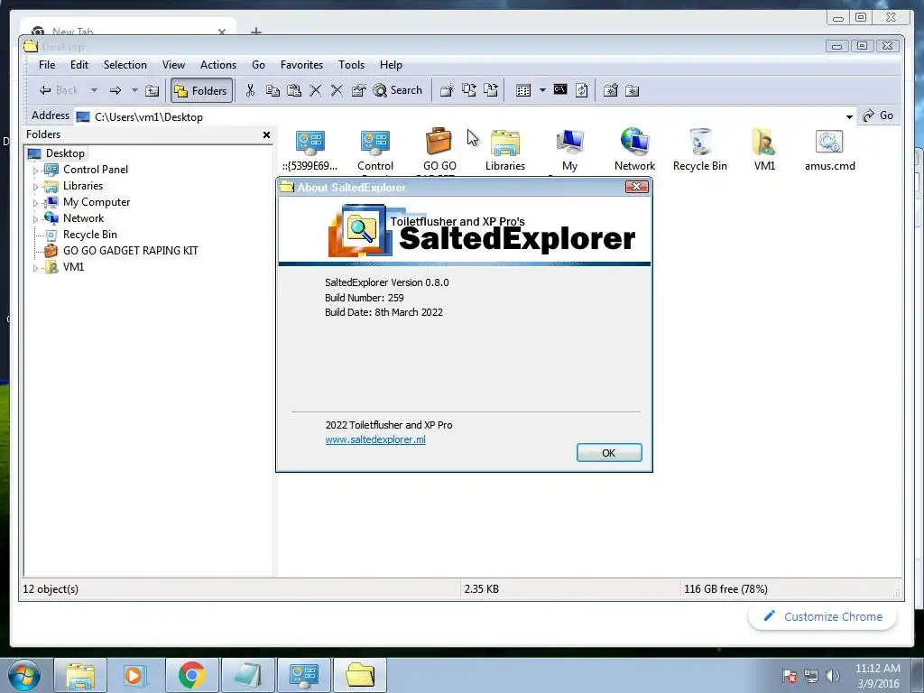The image size is (924, 693).
Task: Click the Delete X icon beside Paste
Action: [x=315, y=90]
